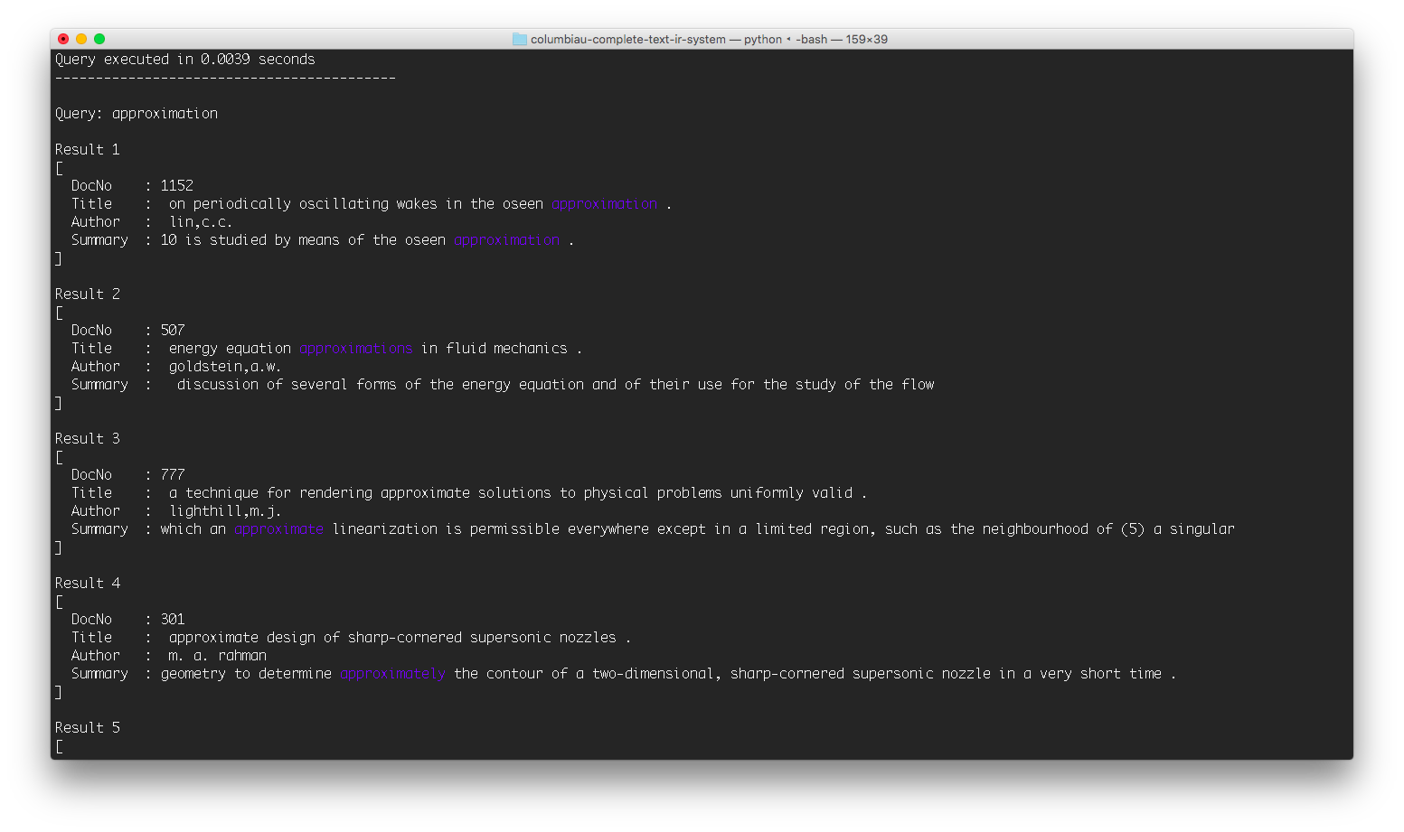1404x832 pixels.
Task: Click the yellow minimize traffic light
Action: coord(81,39)
